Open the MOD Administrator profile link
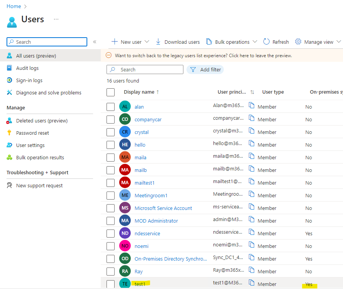The image size is (343, 289). click(156, 221)
